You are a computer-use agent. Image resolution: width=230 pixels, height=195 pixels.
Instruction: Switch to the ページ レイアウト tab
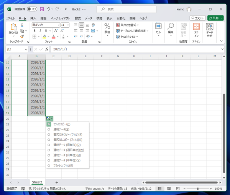point(61,18)
